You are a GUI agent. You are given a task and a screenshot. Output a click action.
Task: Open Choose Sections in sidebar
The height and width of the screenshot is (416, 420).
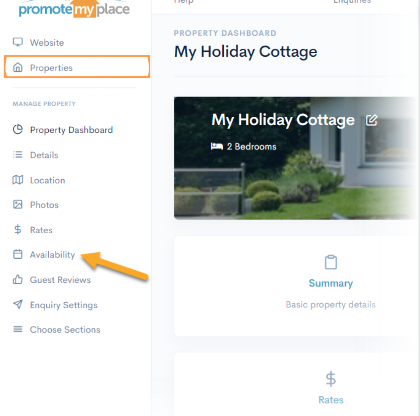(x=65, y=329)
